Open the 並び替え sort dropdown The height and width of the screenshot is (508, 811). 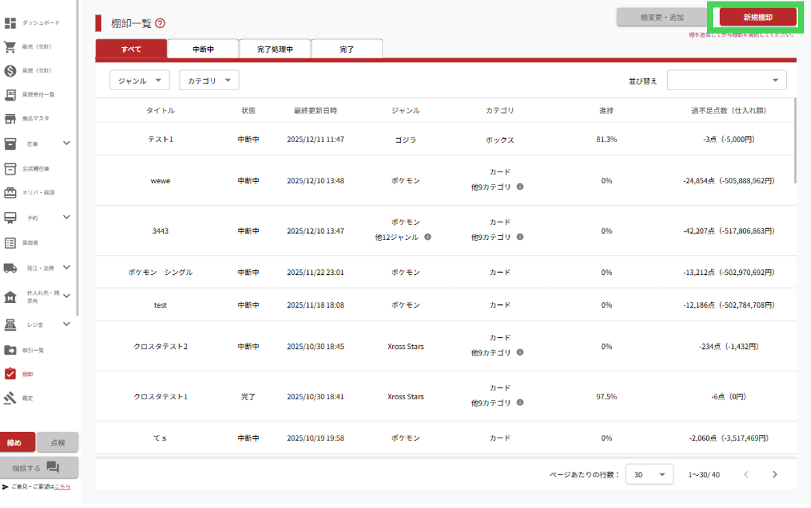(726, 81)
